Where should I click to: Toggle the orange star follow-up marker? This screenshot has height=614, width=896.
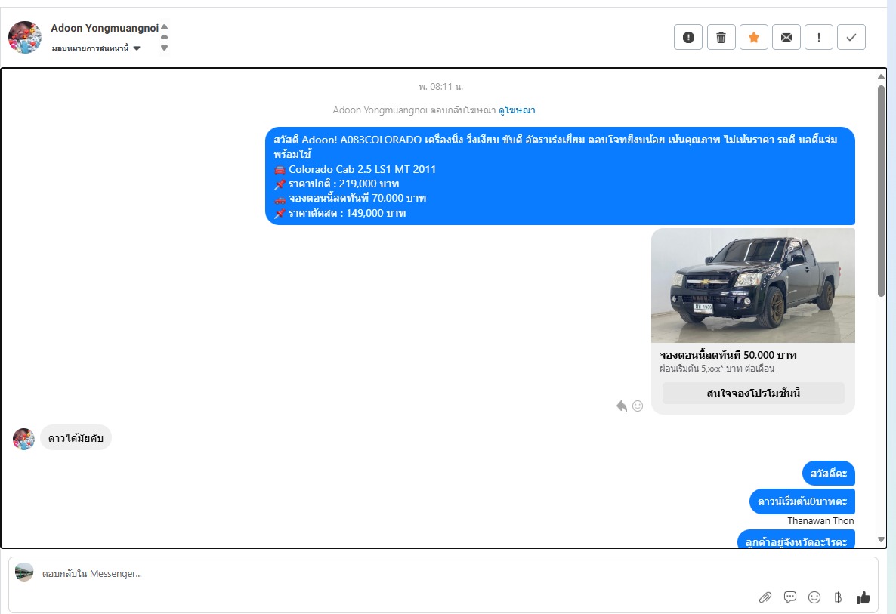click(753, 37)
